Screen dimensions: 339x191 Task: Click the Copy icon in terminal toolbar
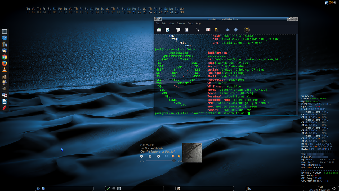pyautogui.click(x=178, y=30)
